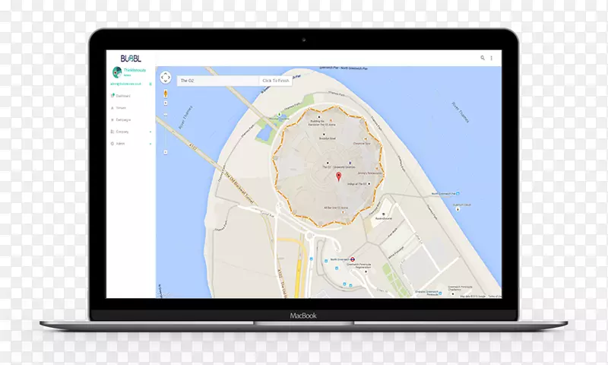Image resolution: width=608 pixels, height=365 pixels.
Task: Expand the Admin submenu arrow
Action: [150, 144]
